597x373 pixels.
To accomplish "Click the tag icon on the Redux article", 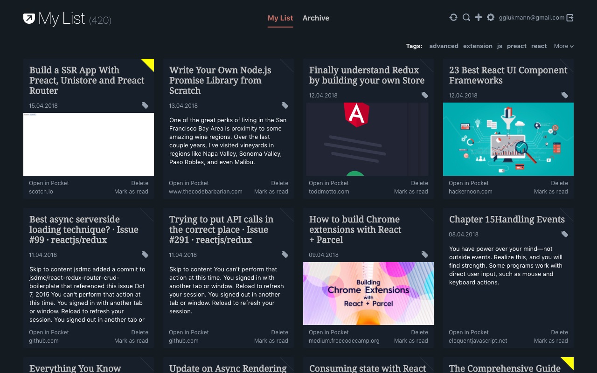I will coord(425,95).
